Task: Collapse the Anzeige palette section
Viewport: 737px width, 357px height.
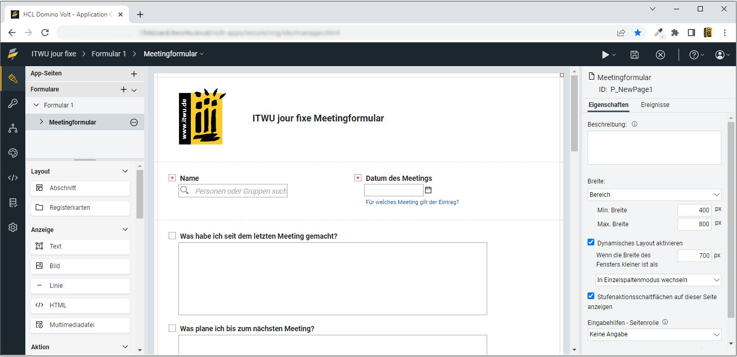Action: pos(125,229)
